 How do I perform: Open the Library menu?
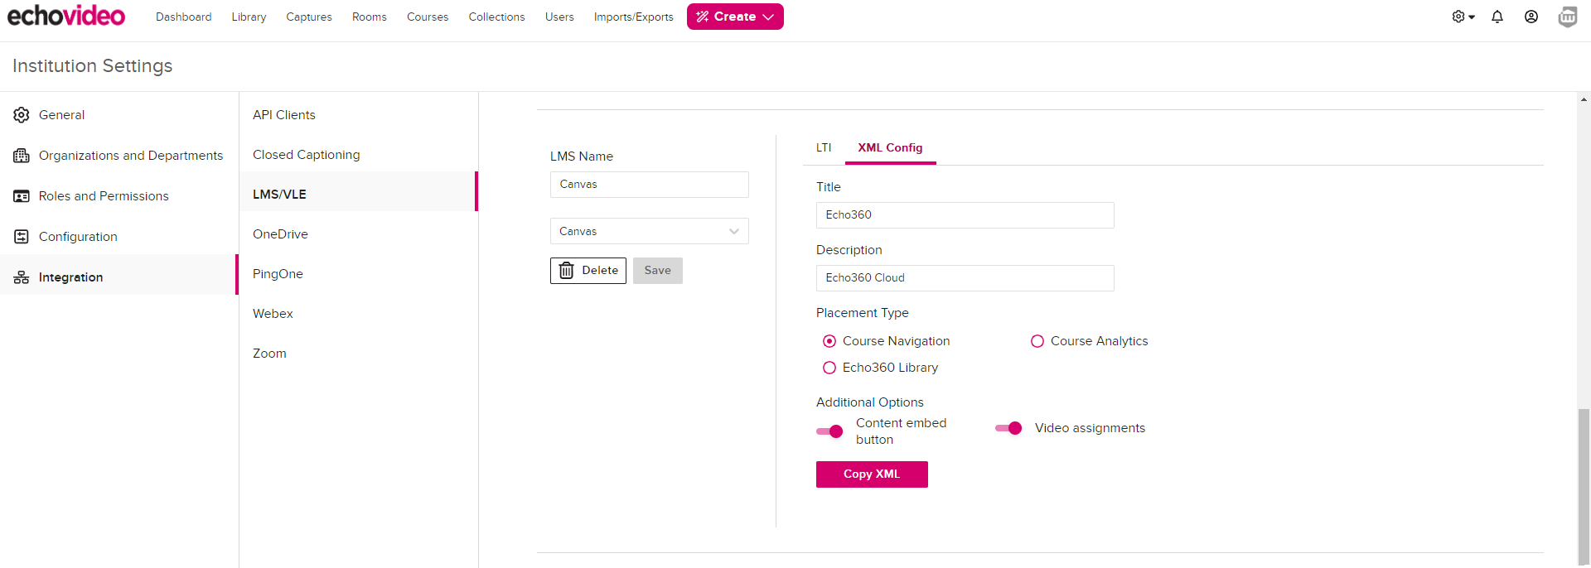click(x=249, y=17)
